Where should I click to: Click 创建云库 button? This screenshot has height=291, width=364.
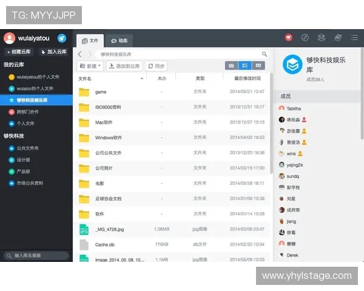19,52
